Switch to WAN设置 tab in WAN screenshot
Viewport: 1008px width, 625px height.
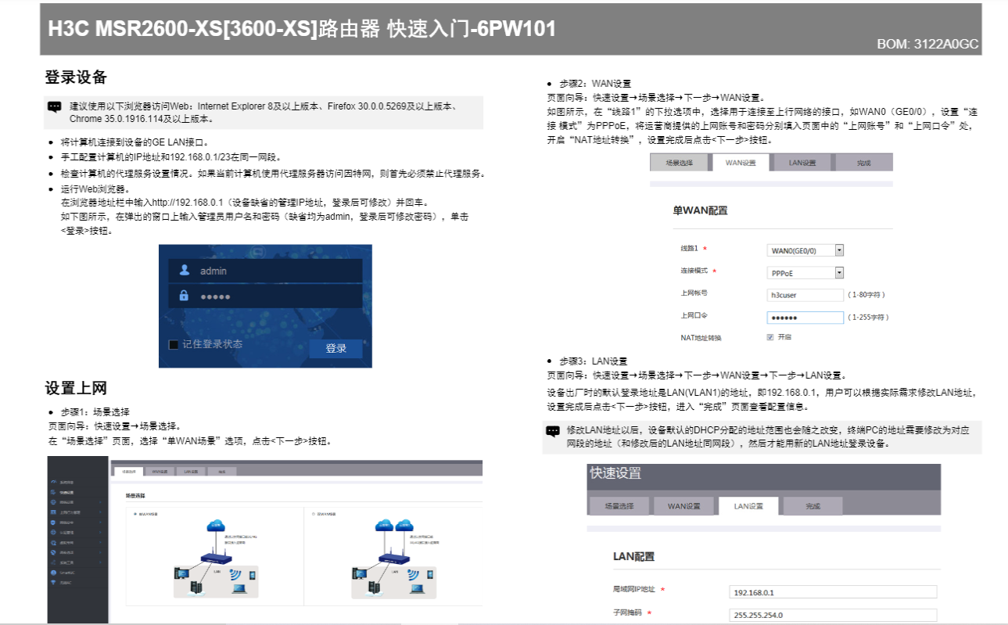tap(740, 163)
